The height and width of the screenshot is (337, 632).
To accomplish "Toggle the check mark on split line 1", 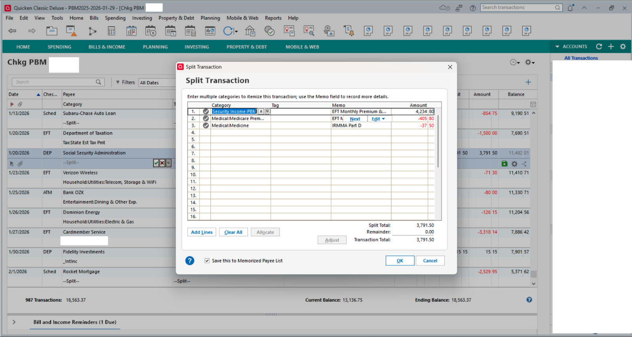I will tap(206, 112).
